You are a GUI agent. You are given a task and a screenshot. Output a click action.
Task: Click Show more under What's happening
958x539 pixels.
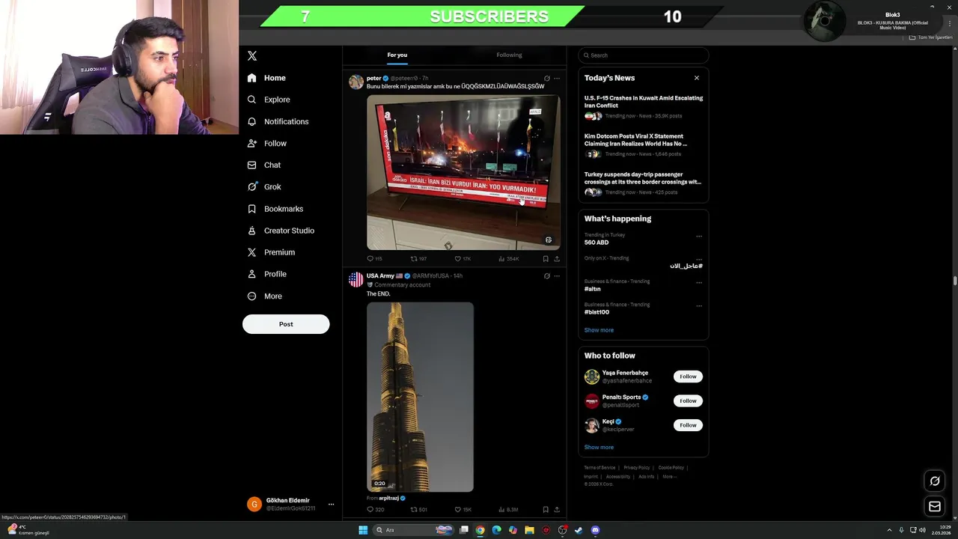click(599, 330)
